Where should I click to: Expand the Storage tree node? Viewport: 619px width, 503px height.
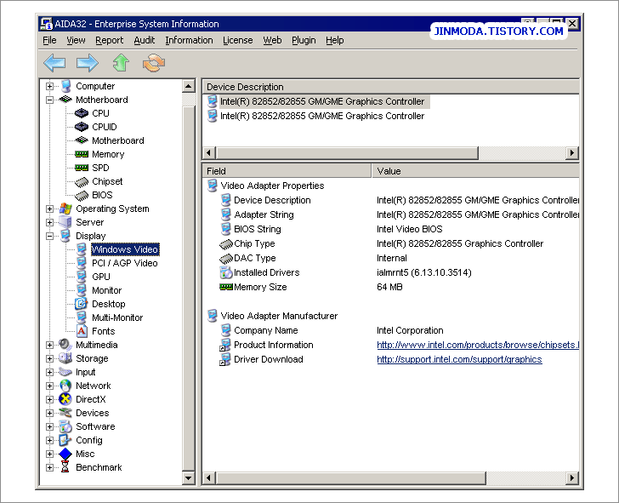49,358
